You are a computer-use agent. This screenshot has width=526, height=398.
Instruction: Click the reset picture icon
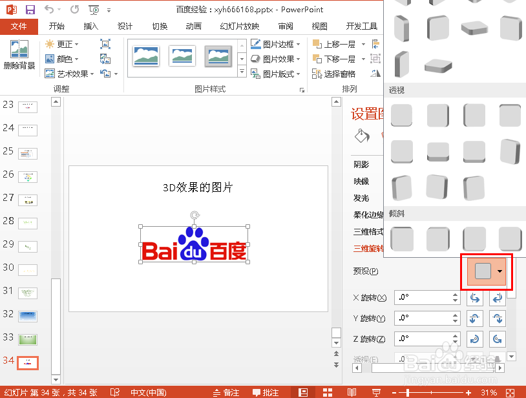[105, 74]
